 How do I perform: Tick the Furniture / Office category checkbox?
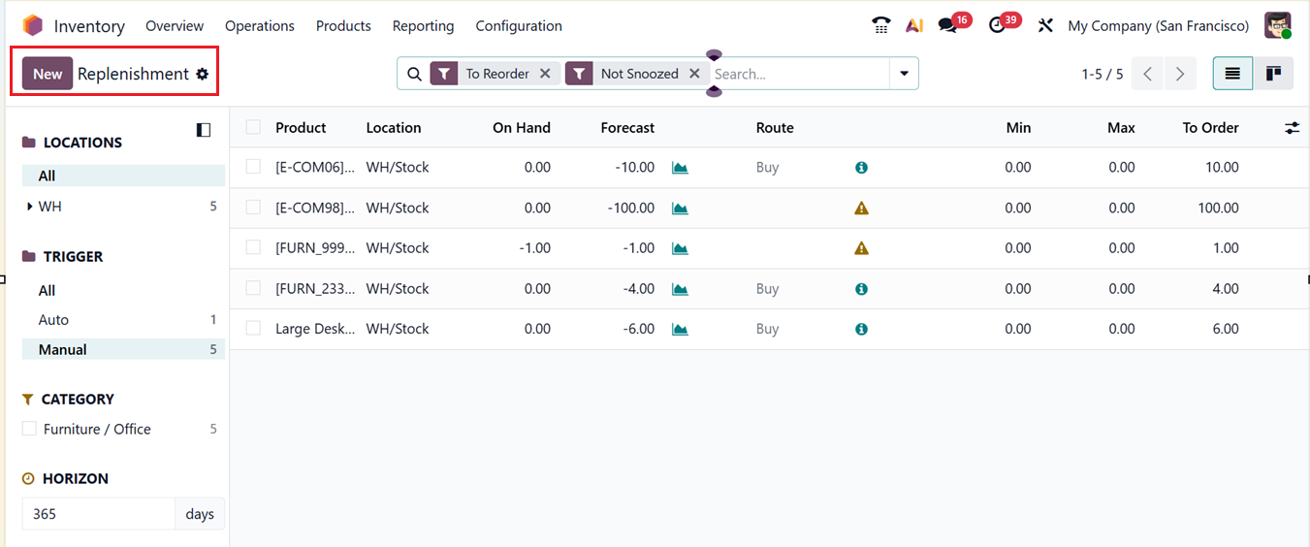(x=29, y=429)
